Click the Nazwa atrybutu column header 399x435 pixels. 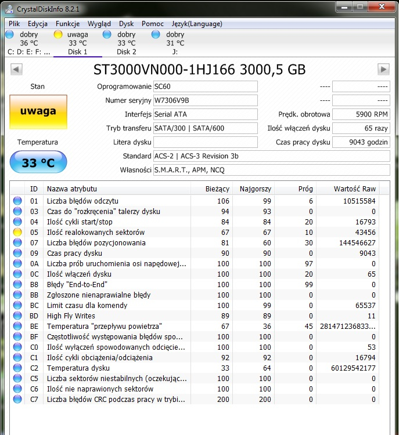pos(117,189)
